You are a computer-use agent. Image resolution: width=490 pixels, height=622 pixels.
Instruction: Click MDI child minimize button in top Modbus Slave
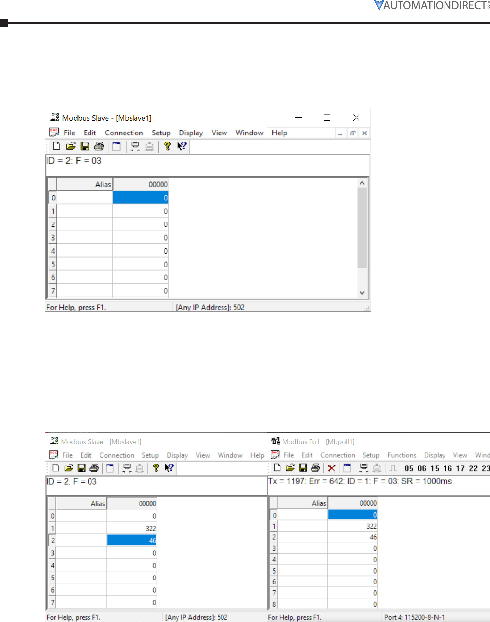340,133
